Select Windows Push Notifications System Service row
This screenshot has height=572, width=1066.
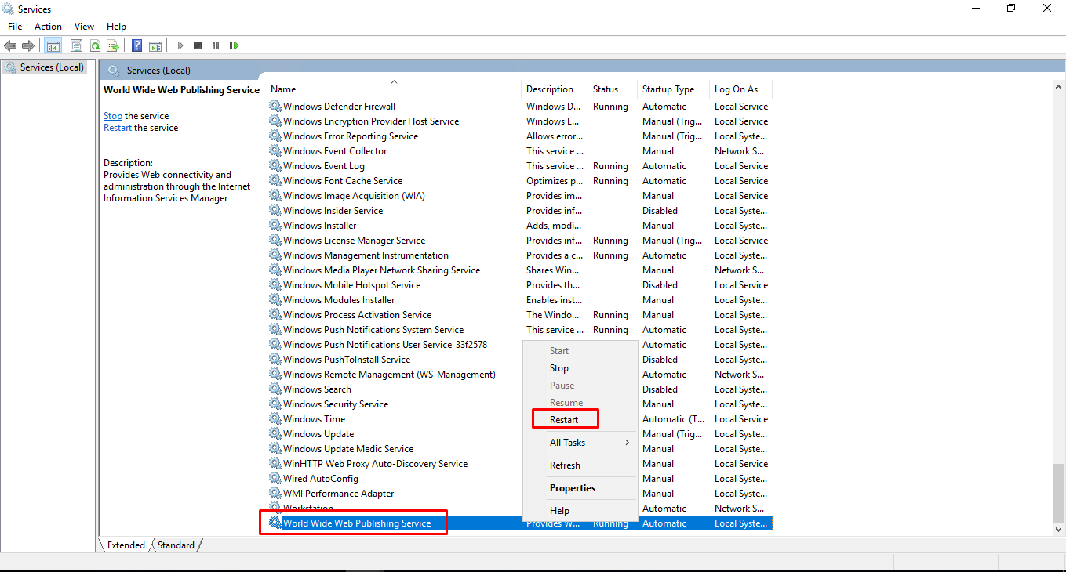click(x=519, y=330)
